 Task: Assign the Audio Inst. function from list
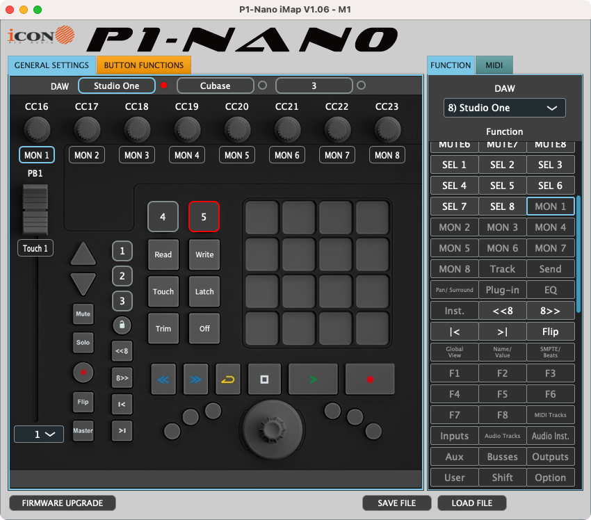pos(550,436)
